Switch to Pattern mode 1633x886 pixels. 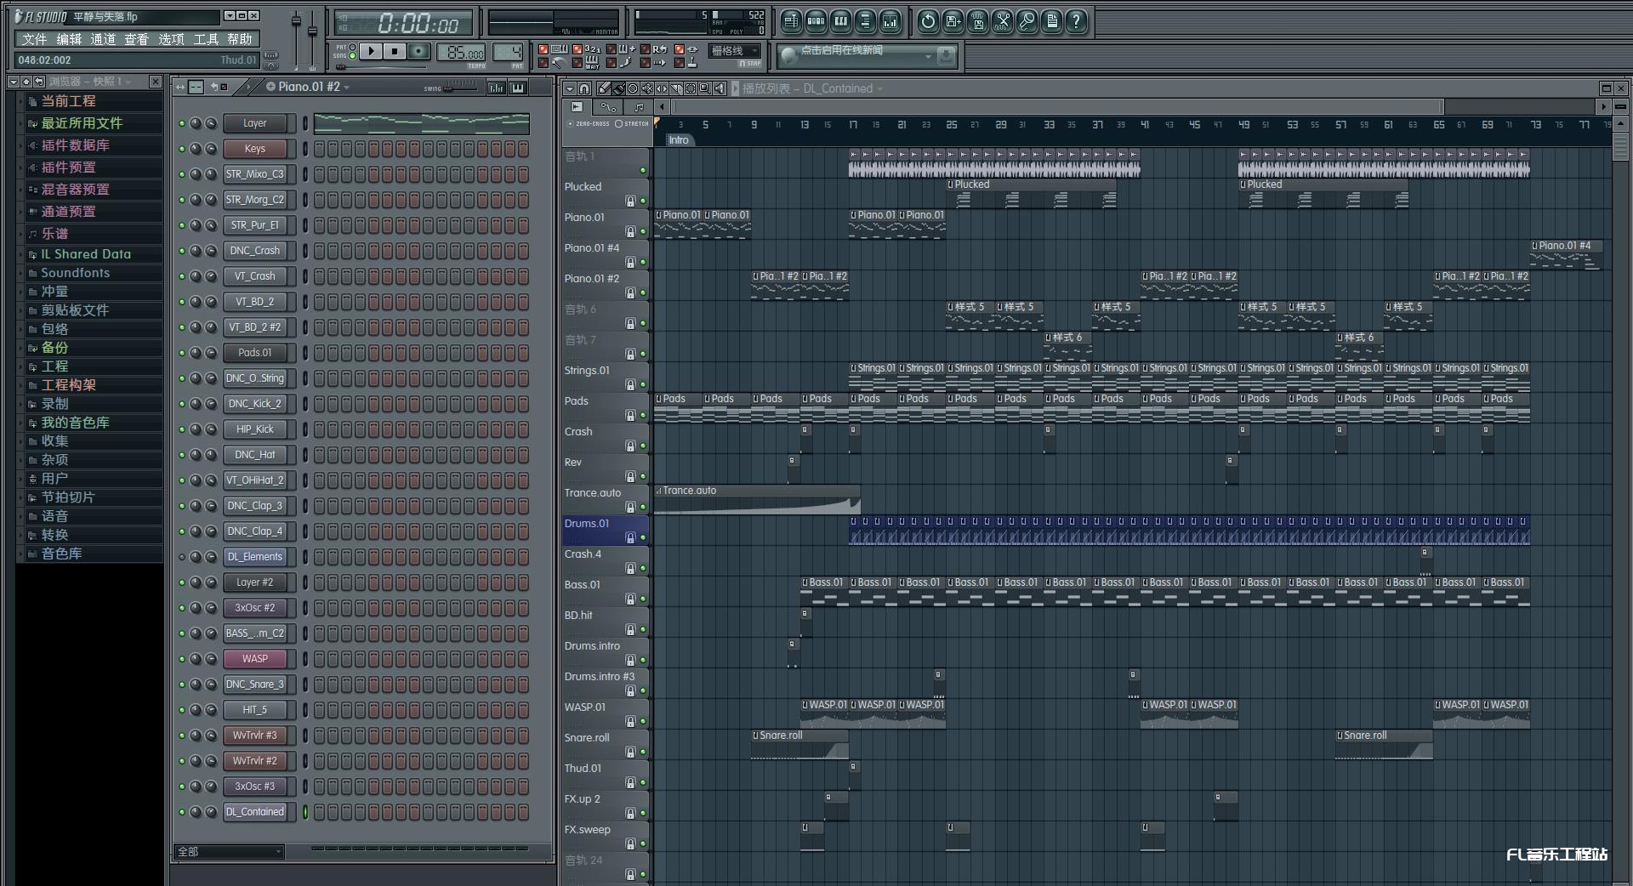(352, 48)
